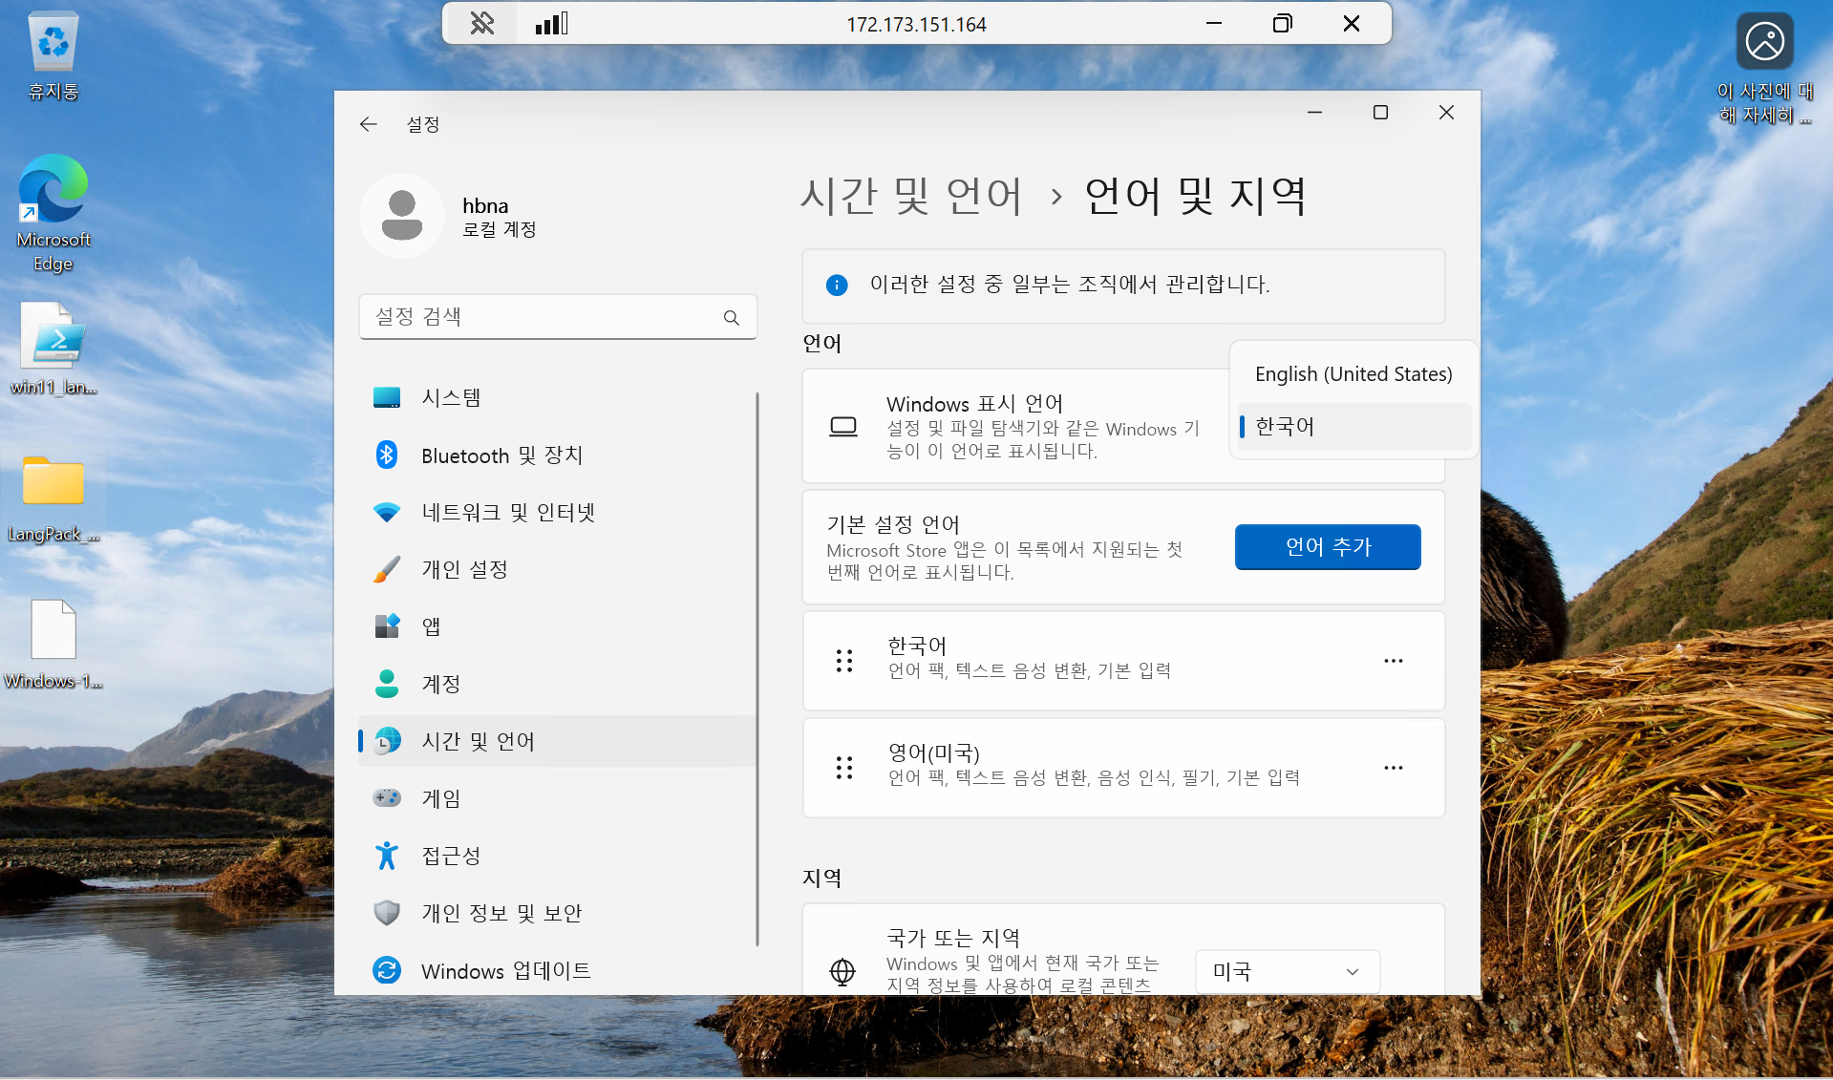Close the remote session via connection bar
This screenshot has width=1833, height=1080.
coord(1352,24)
